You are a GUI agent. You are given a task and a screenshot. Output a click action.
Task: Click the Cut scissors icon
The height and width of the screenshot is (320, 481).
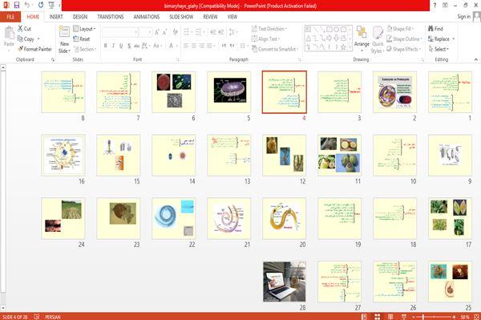[x=21, y=29]
